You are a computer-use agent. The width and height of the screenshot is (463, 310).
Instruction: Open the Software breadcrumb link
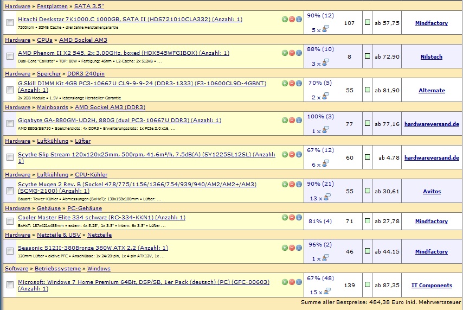point(16,269)
